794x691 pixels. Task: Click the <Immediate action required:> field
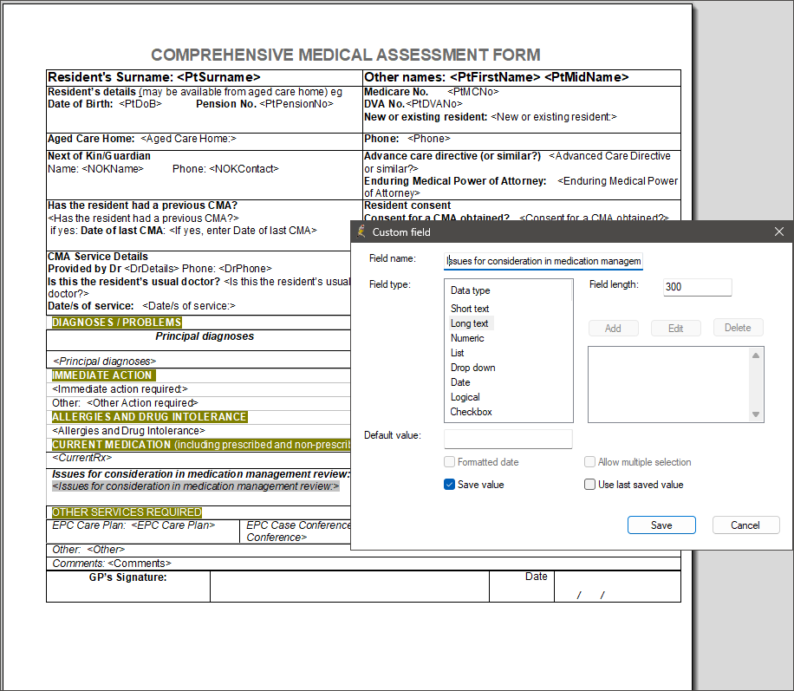click(x=120, y=389)
